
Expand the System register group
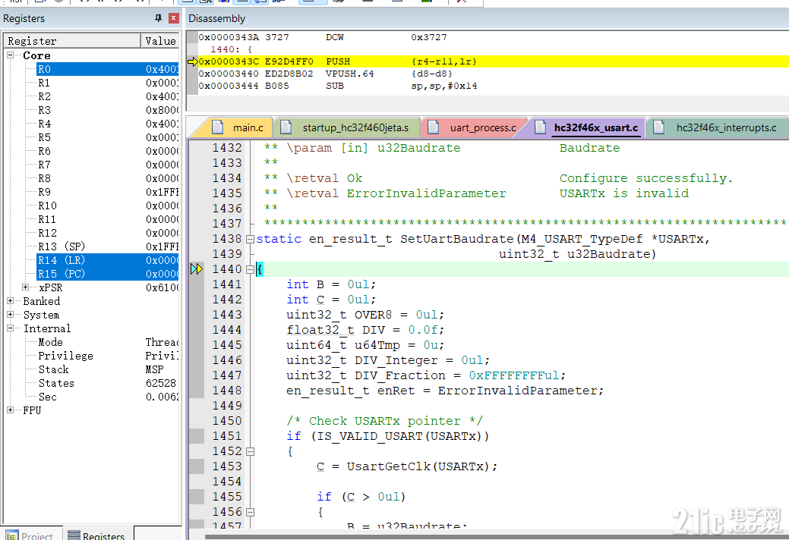(10, 315)
